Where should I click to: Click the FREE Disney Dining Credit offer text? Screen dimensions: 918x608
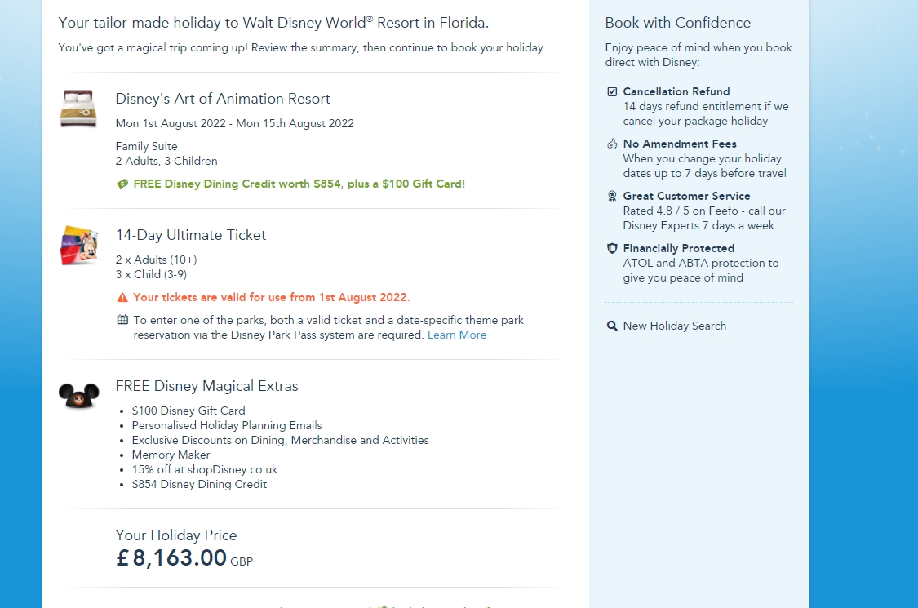[299, 184]
